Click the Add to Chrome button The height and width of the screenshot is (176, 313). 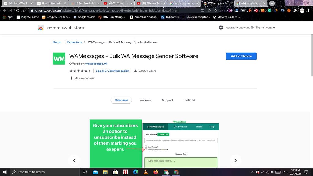[x=241, y=56]
